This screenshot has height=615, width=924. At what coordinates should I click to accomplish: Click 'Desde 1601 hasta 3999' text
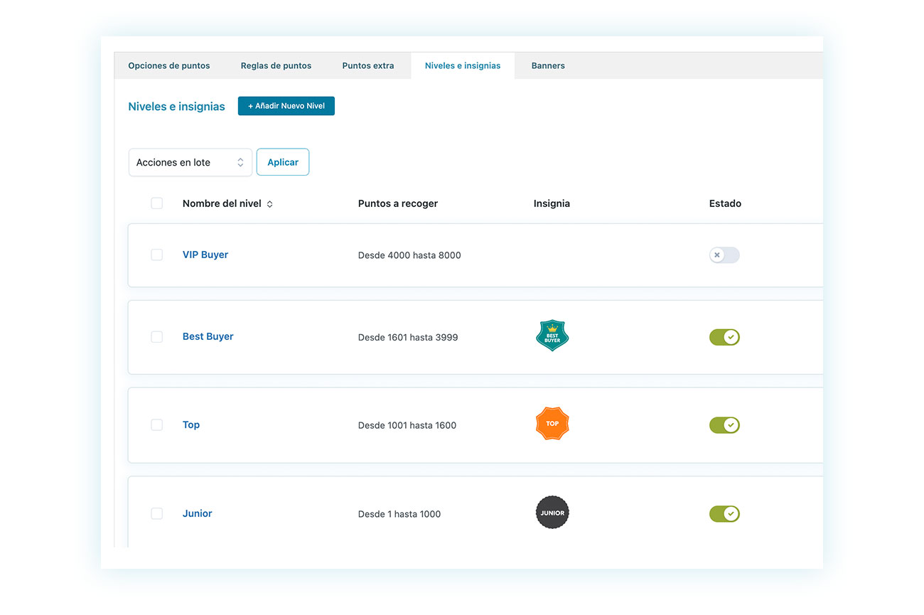click(x=408, y=337)
